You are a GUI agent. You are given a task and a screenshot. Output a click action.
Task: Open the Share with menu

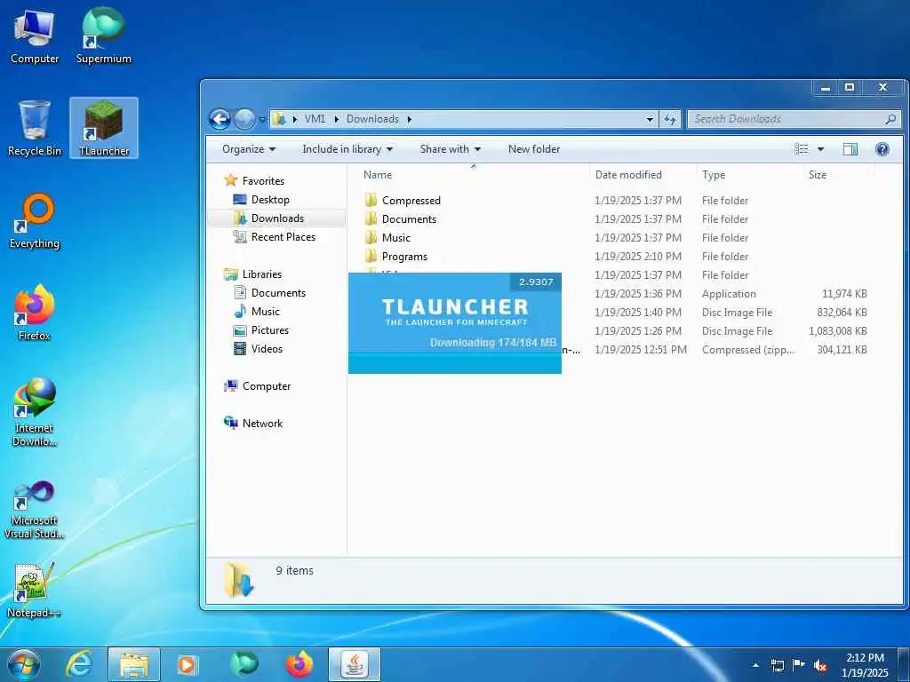click(x=451, y=149)
